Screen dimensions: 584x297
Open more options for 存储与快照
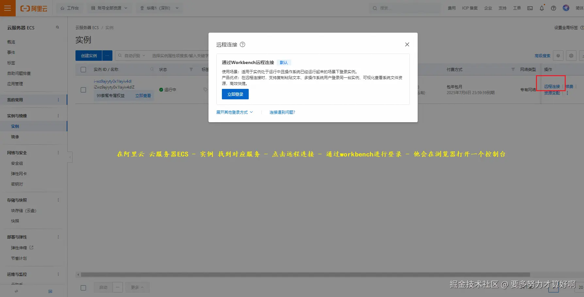pyautogui.click(x=58, y=200)
